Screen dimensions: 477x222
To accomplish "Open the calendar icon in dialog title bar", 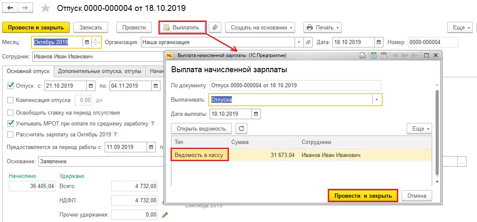I will 383,55.
